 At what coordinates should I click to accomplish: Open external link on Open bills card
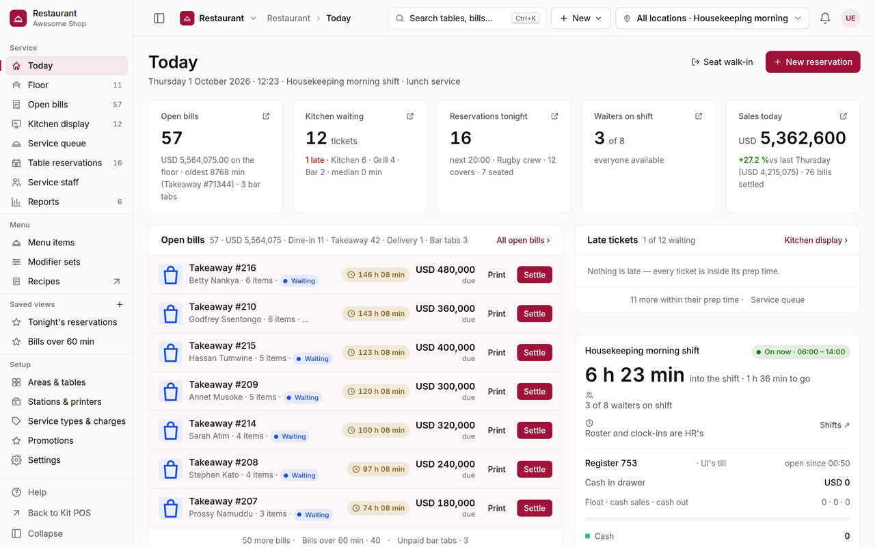coord(266,116)
